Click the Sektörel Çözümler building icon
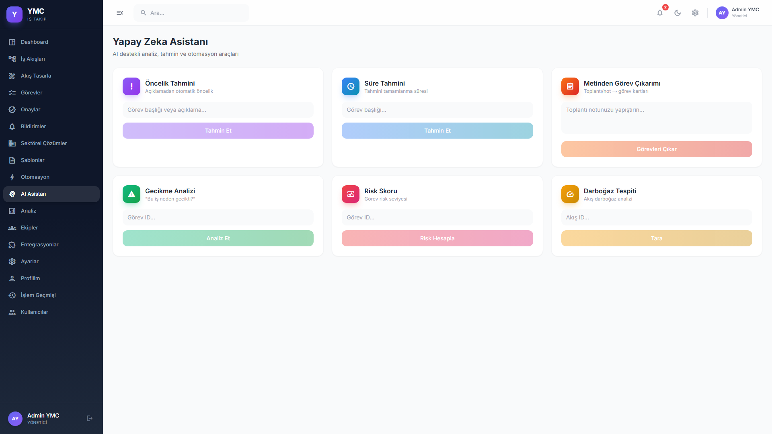The width and height of the screenshot is (772, 434). pyautogui.click(x=12, y=143)
